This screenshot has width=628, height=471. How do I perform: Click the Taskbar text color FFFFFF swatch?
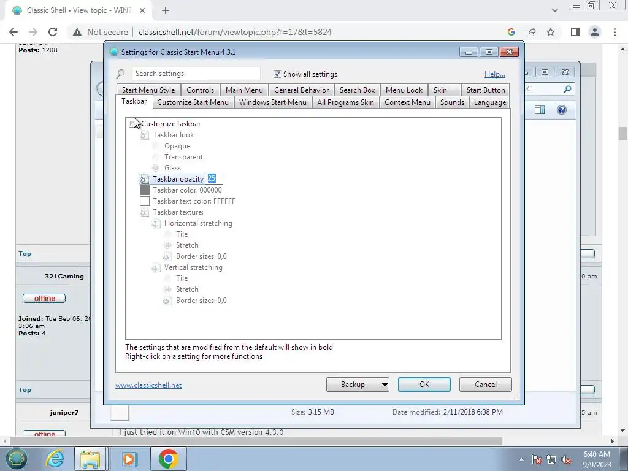click(145, 201)
